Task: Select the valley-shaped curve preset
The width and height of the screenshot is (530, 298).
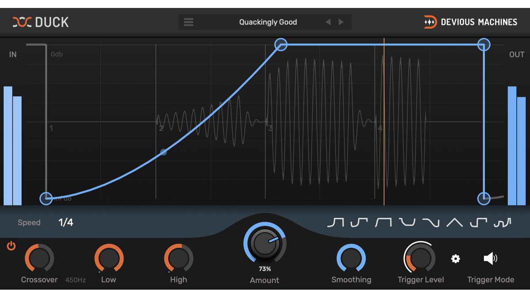Action: pos(407,223)
